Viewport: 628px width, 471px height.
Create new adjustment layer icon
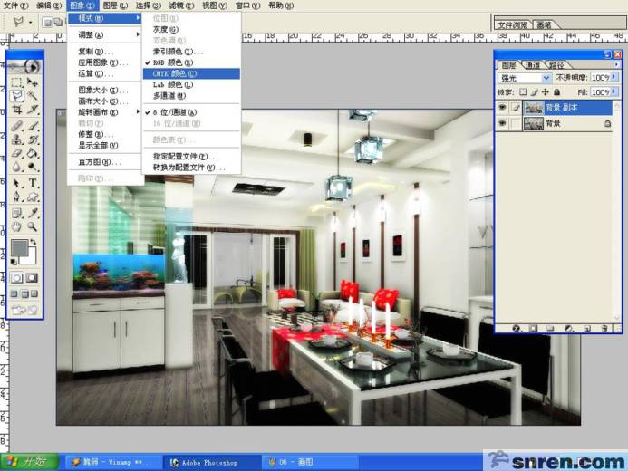[x=568, y=329]
